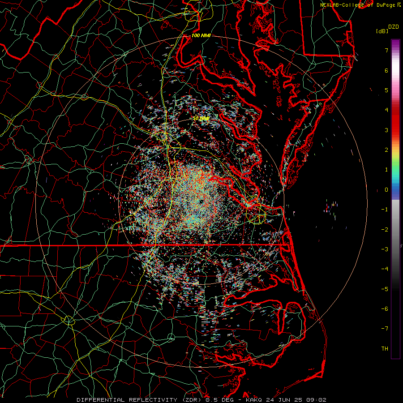The width and height of the screenshot is (403, 403).
Task: Click the KAKQ 24 JUN 25 09:02 timestamp
Action: pyautogui.click(x=286, y=400)
